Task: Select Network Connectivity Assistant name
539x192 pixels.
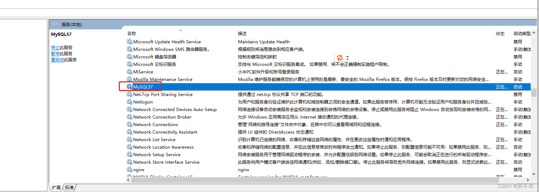Action: [165, 132]
